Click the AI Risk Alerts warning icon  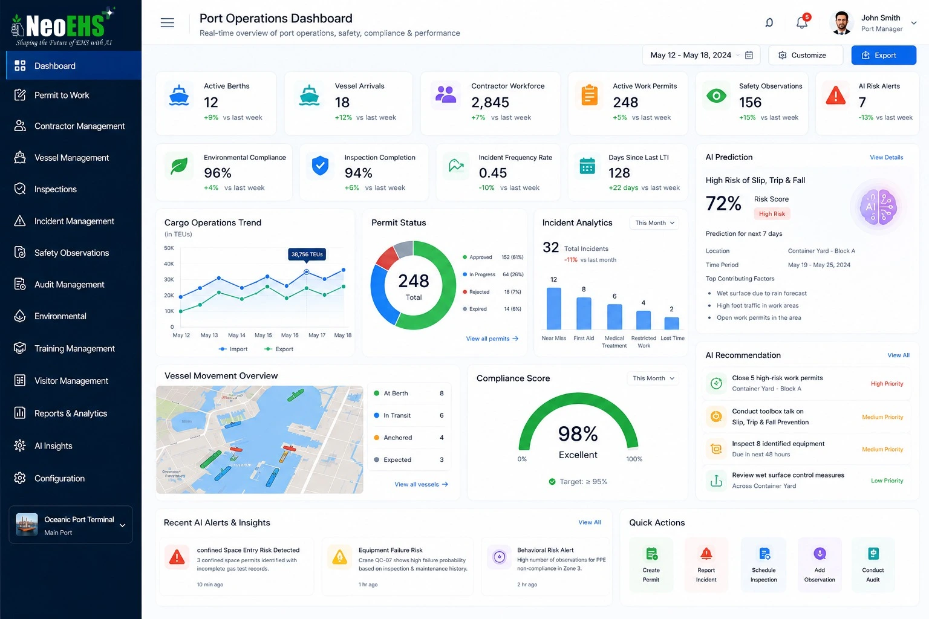[x=835, y=95]
